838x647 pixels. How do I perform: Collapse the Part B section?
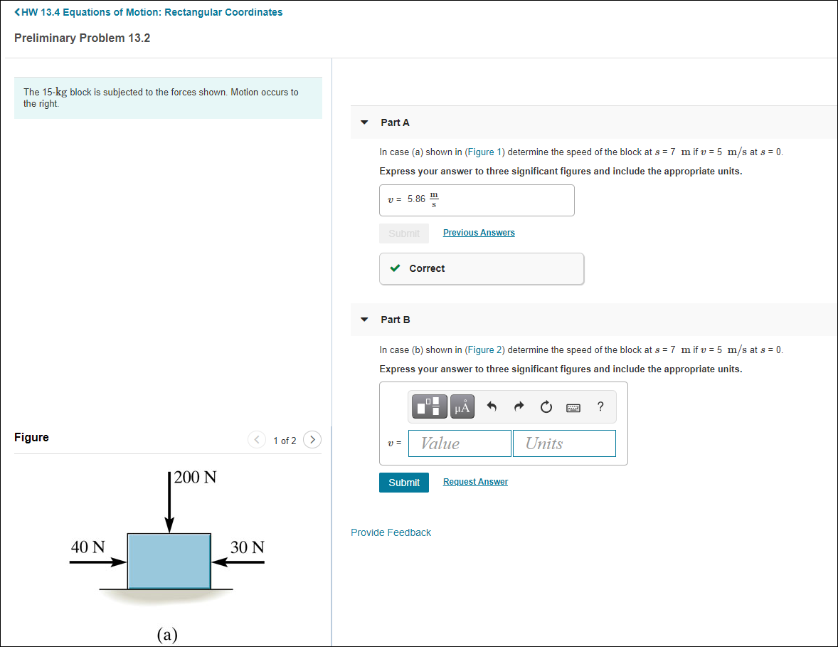[x=364, y=320]
